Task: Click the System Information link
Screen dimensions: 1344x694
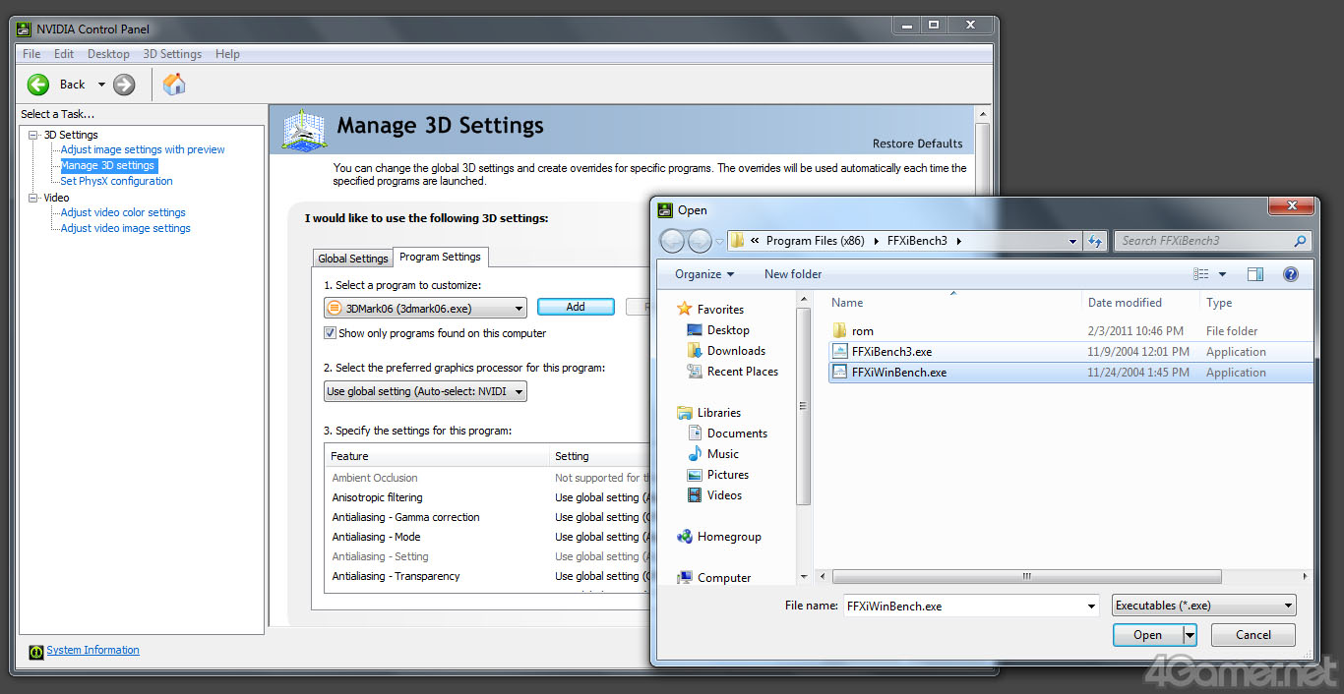Action: coord(92,650)
